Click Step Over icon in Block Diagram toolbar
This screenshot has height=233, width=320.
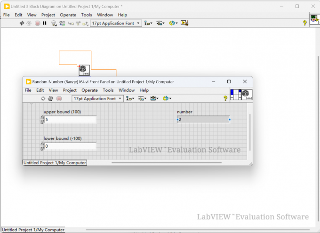pyautogui.click(x=78, y=23)
